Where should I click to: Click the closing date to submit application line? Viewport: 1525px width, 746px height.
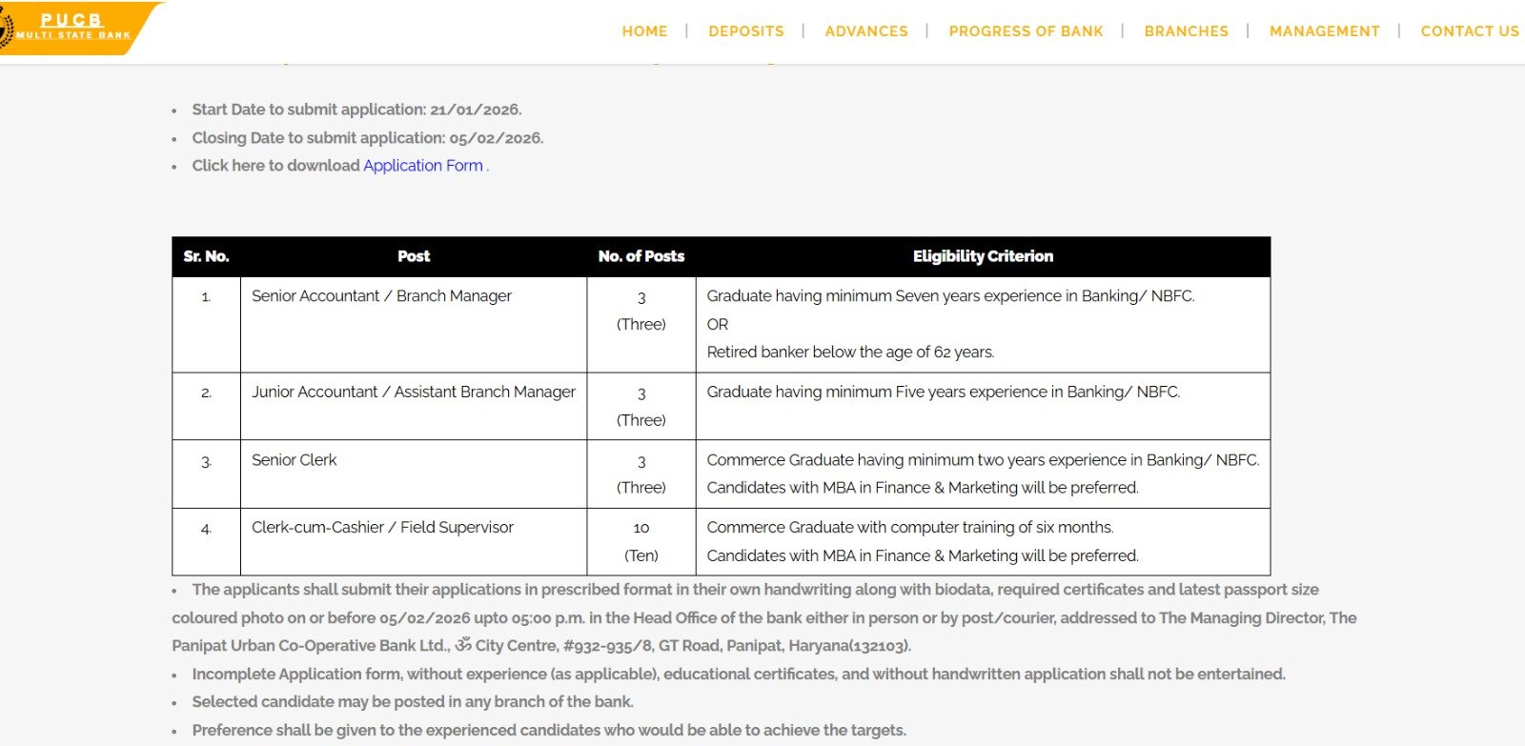coord(367,138)
